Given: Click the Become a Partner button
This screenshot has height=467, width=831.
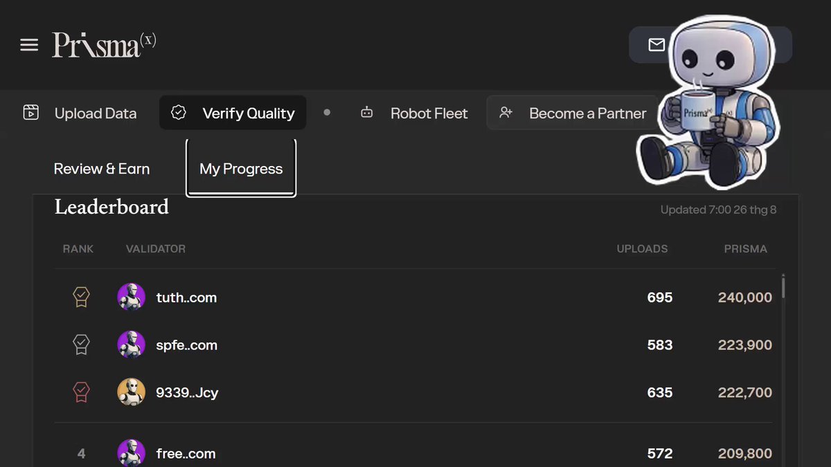Looking at the screenshot, I should (573, 113).
